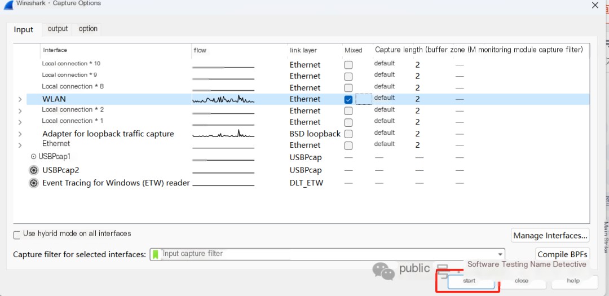This screenshot has height=296, width=609.
Task: Tick the checkbox for Local connection * 9
Action: click(x=348, y=76)
